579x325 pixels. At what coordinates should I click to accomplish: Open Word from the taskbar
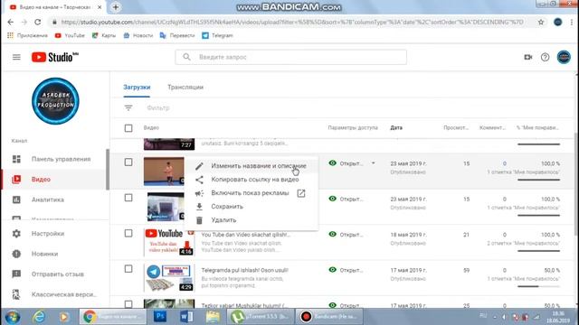(186, 317)
